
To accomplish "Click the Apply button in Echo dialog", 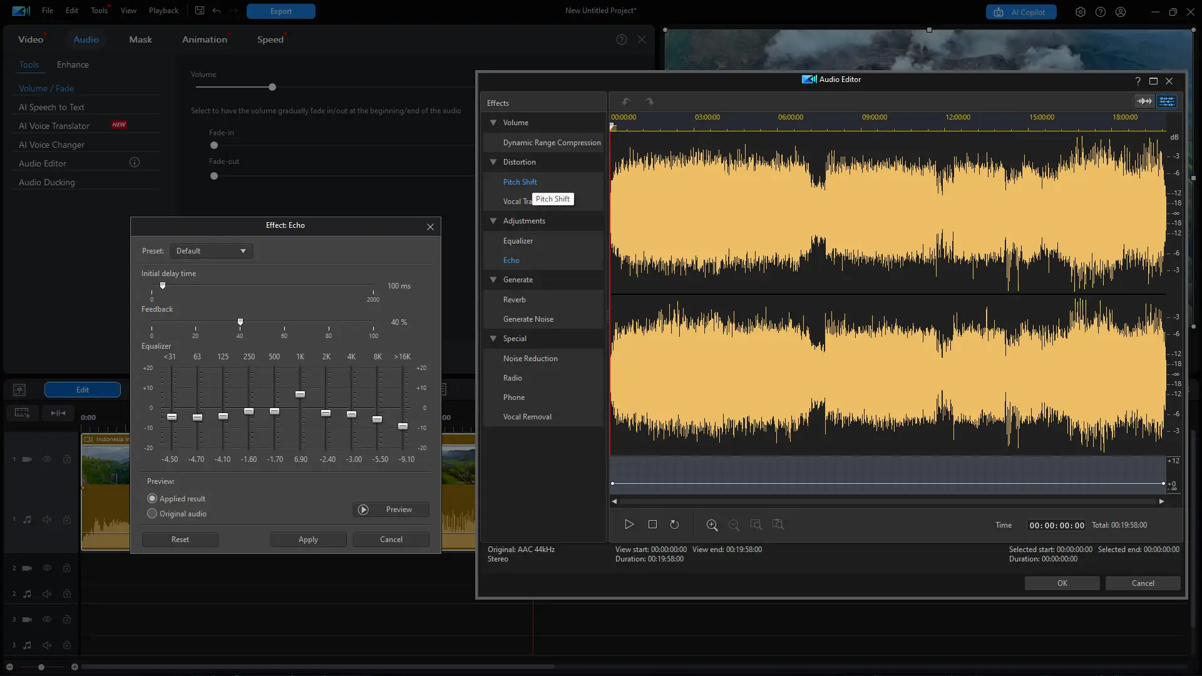I will [x=308, y=540].
